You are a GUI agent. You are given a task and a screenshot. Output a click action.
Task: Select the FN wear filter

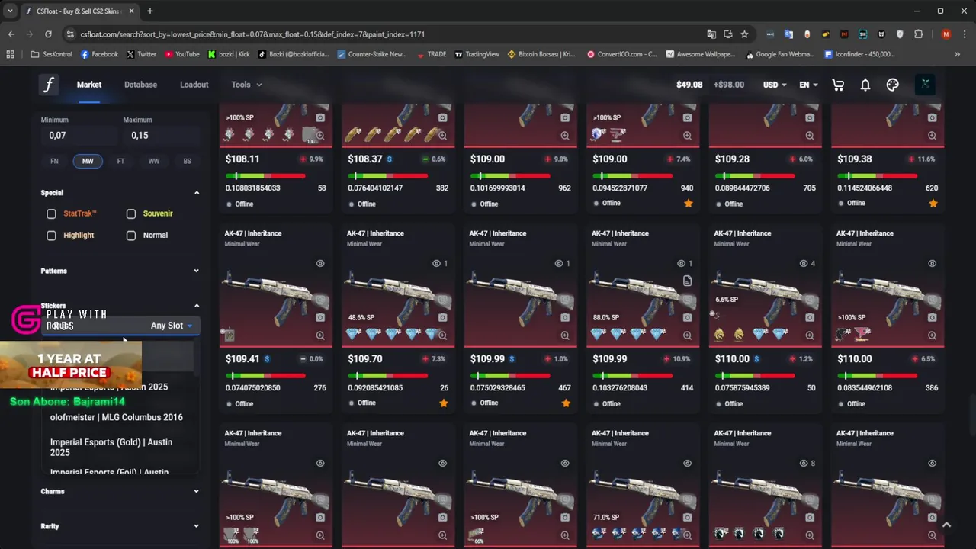point(54,161)
